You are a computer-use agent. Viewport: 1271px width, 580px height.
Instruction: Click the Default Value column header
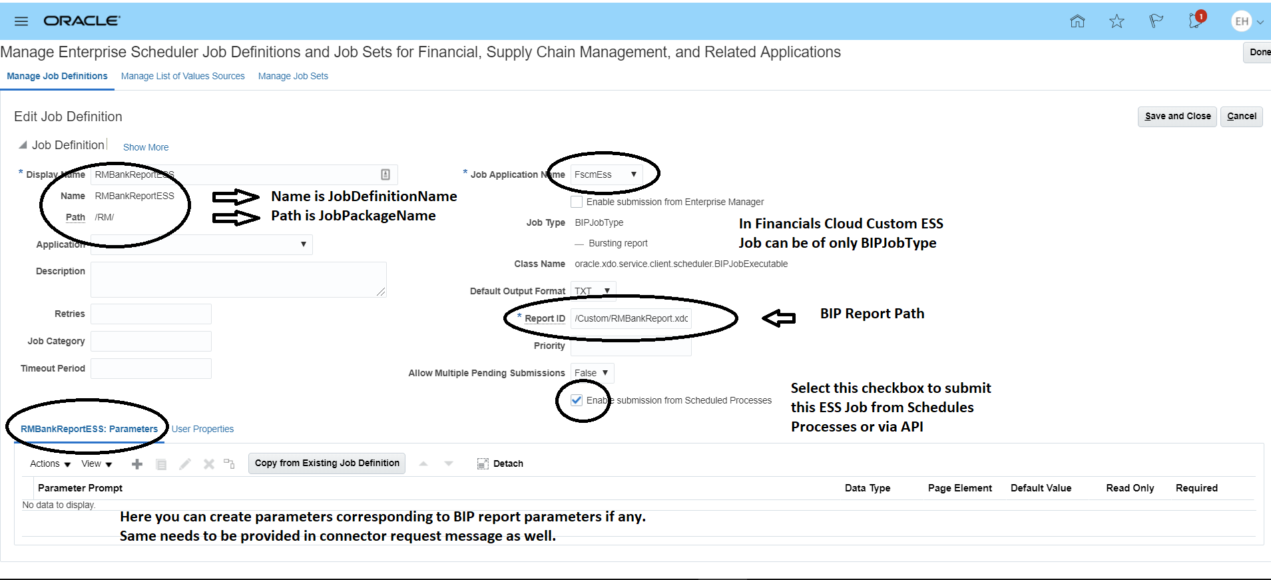[1041, 488]
